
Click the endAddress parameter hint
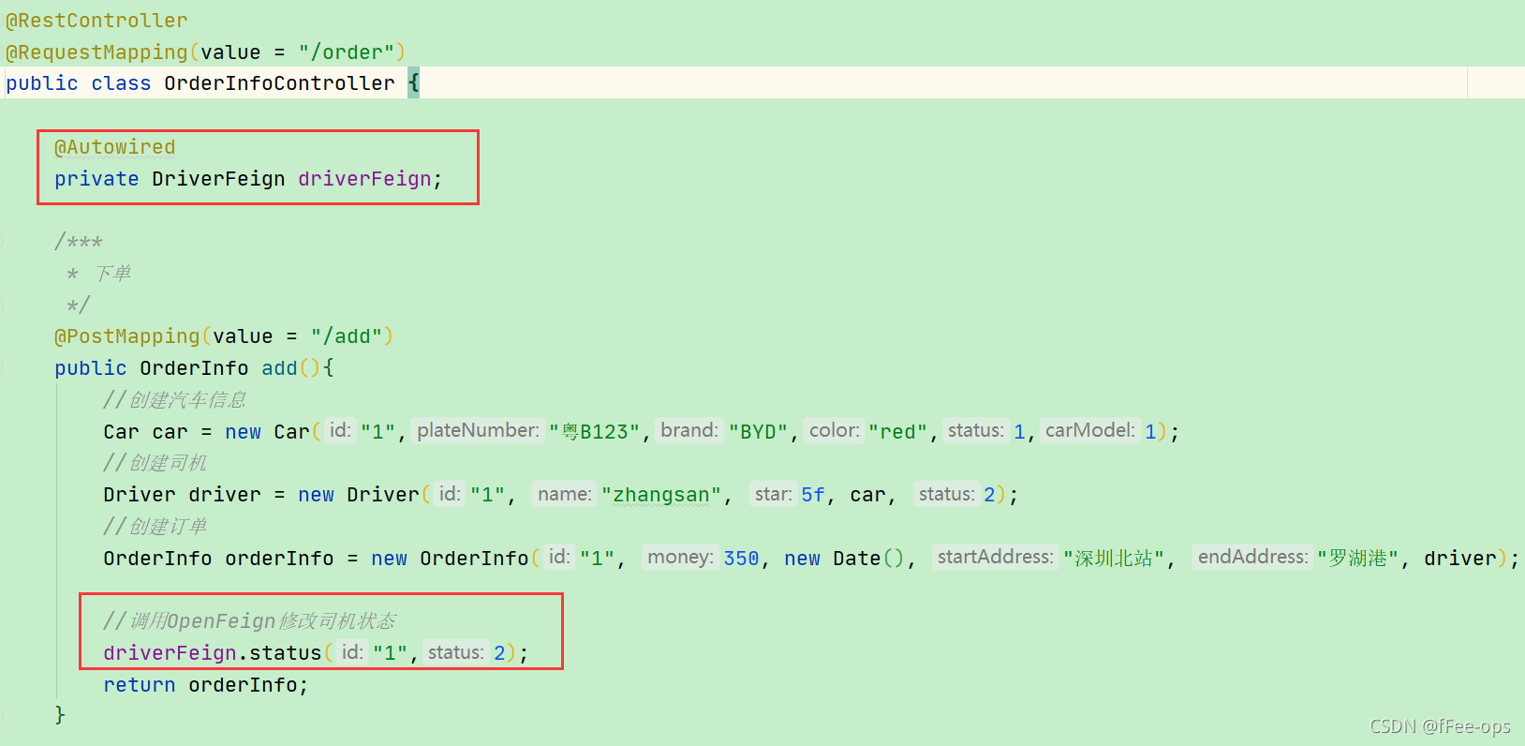1252,557
